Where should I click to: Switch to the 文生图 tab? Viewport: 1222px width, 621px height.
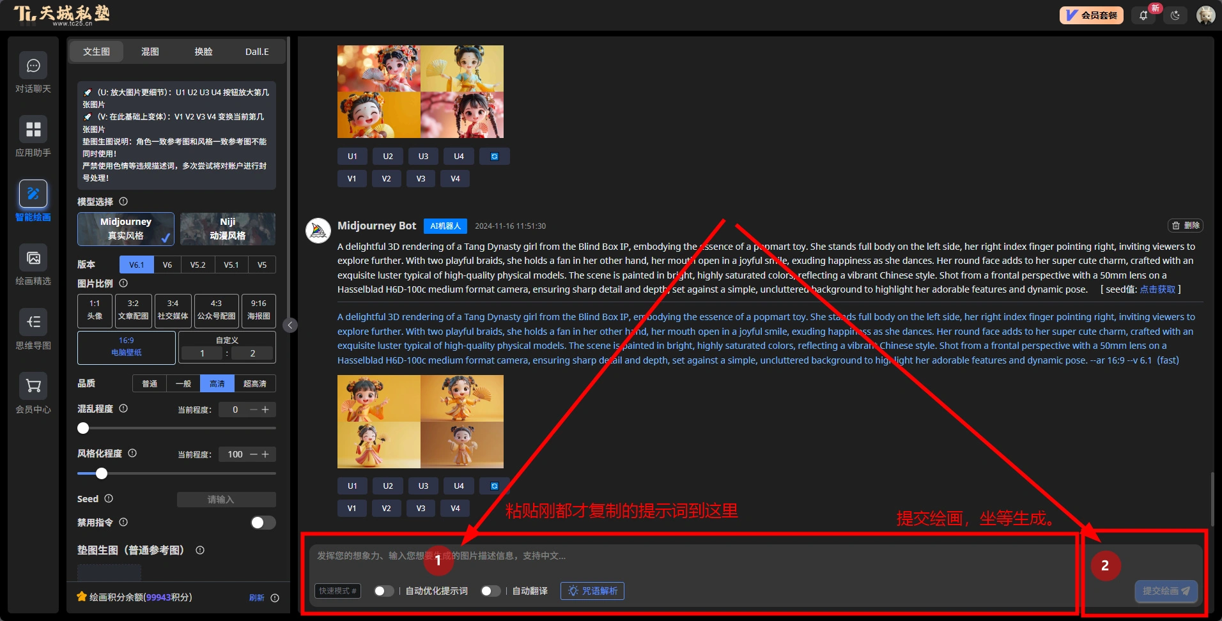[96, 52]
